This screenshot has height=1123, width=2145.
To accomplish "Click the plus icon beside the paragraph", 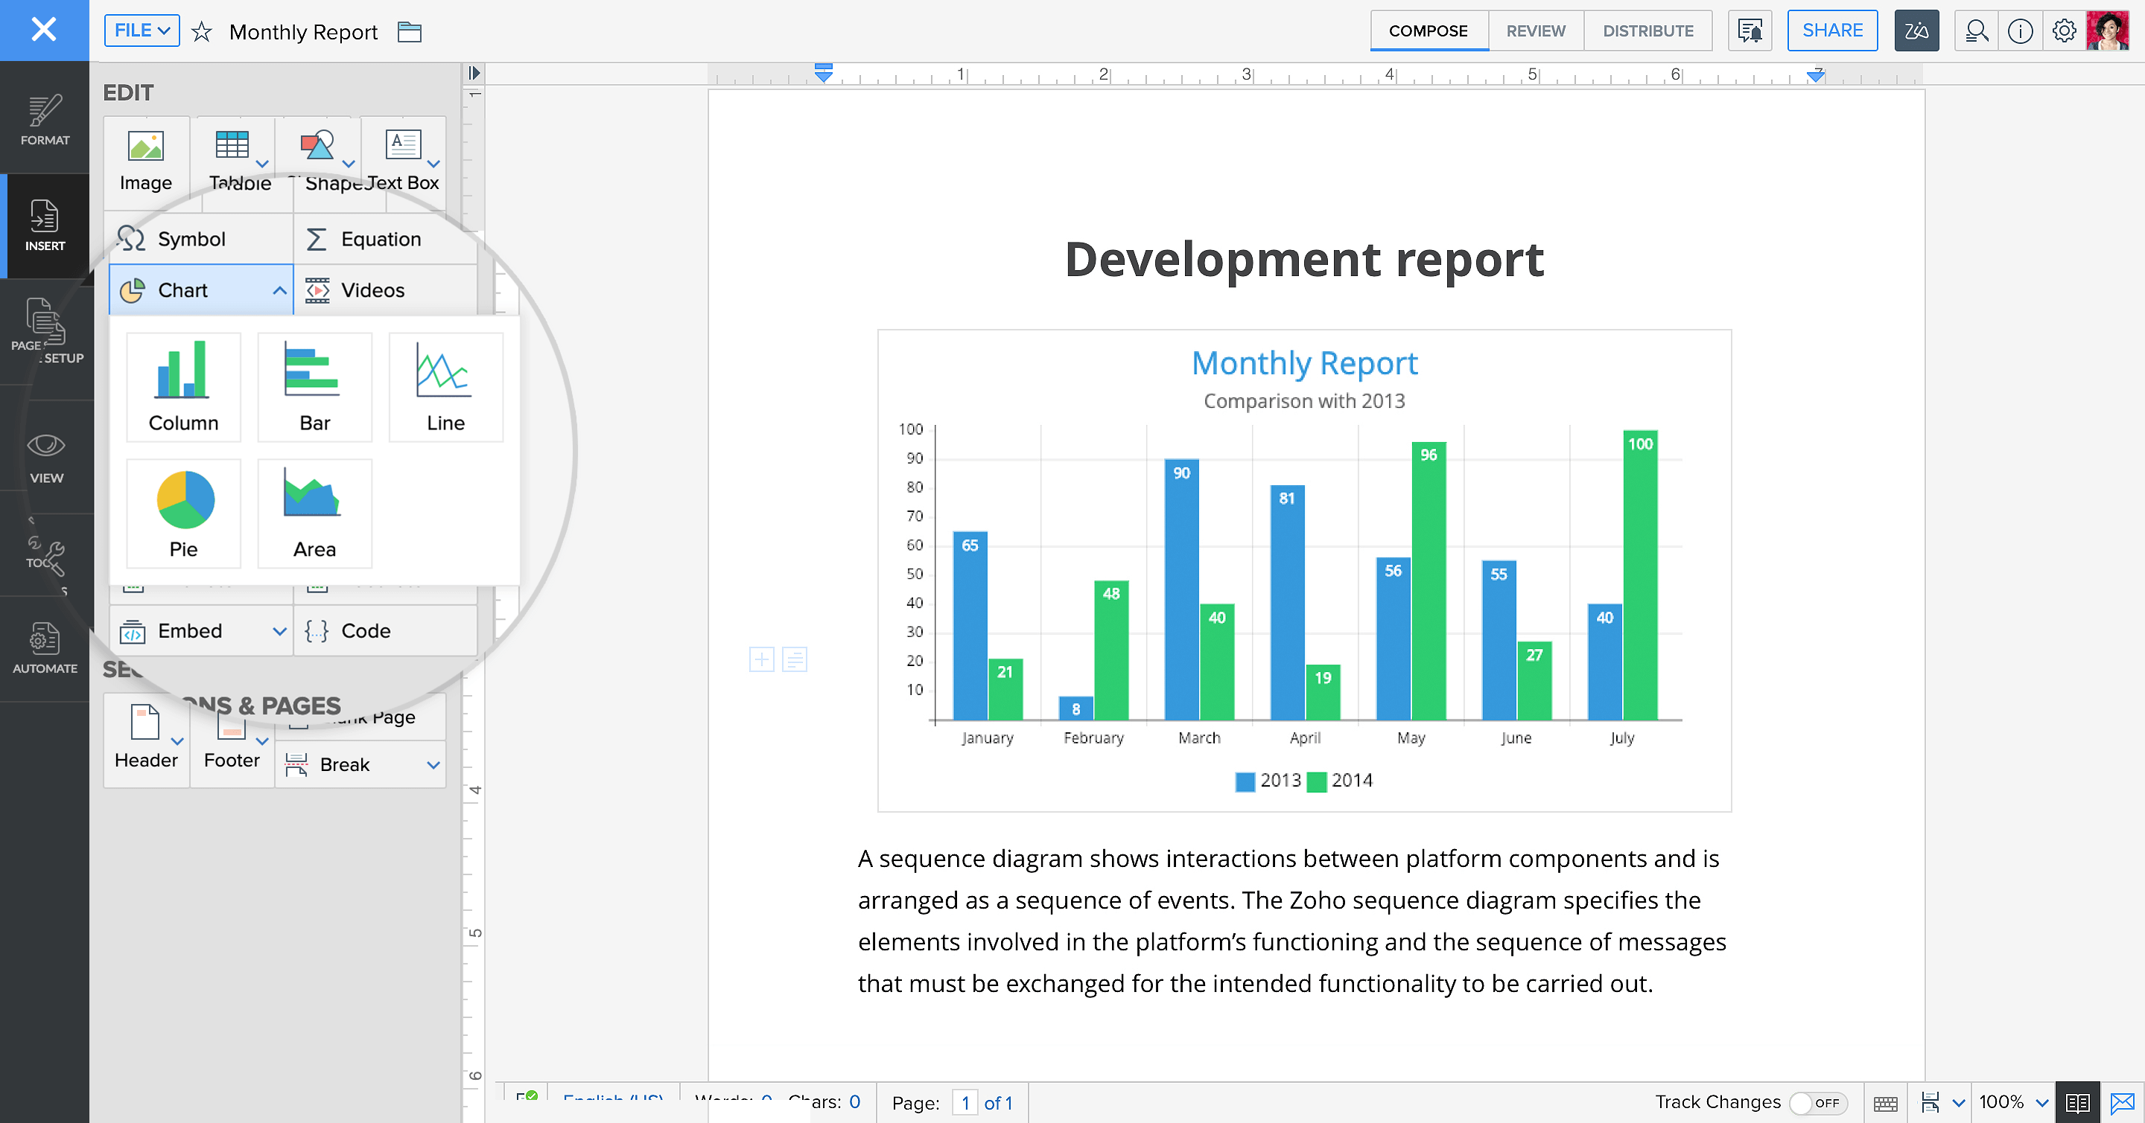I will point(761,659).
